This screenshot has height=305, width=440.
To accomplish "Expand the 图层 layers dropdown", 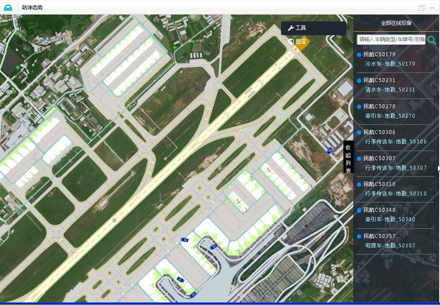I will [300, 41].
